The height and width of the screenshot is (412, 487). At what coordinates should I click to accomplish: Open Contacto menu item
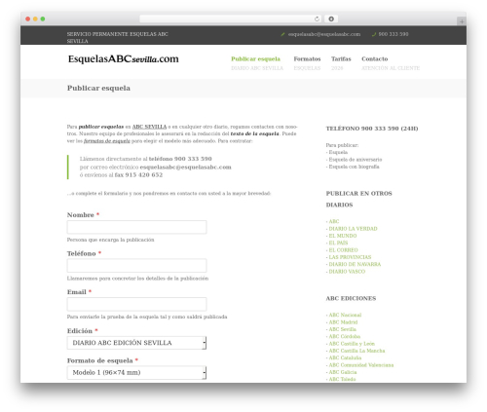(x=375, y=59)
